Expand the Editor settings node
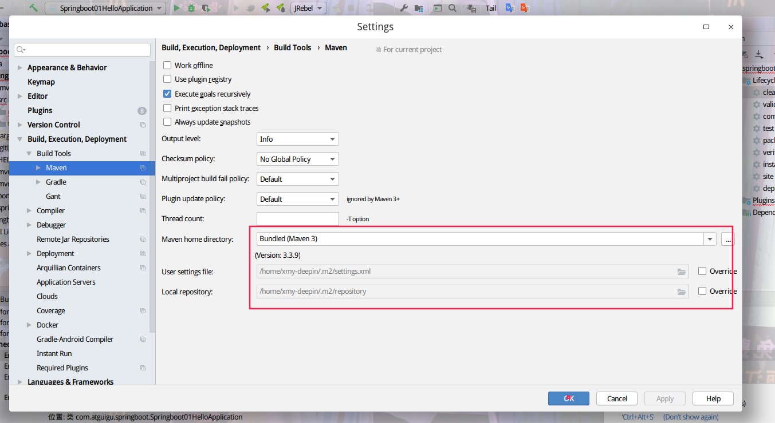Image resolution: width=775 pixels, height=423 pixels. 20,96
